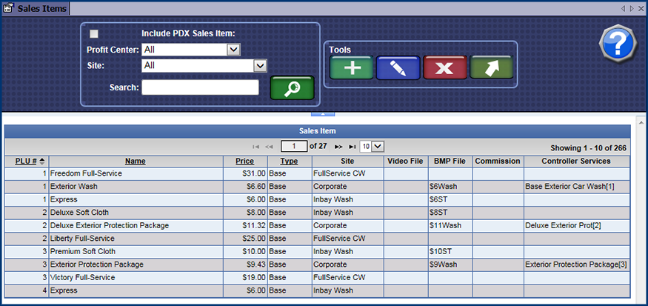Click inside the Search text field

(200, 87)
